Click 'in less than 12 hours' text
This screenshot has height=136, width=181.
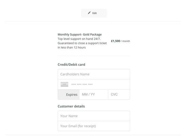(72, 48)
